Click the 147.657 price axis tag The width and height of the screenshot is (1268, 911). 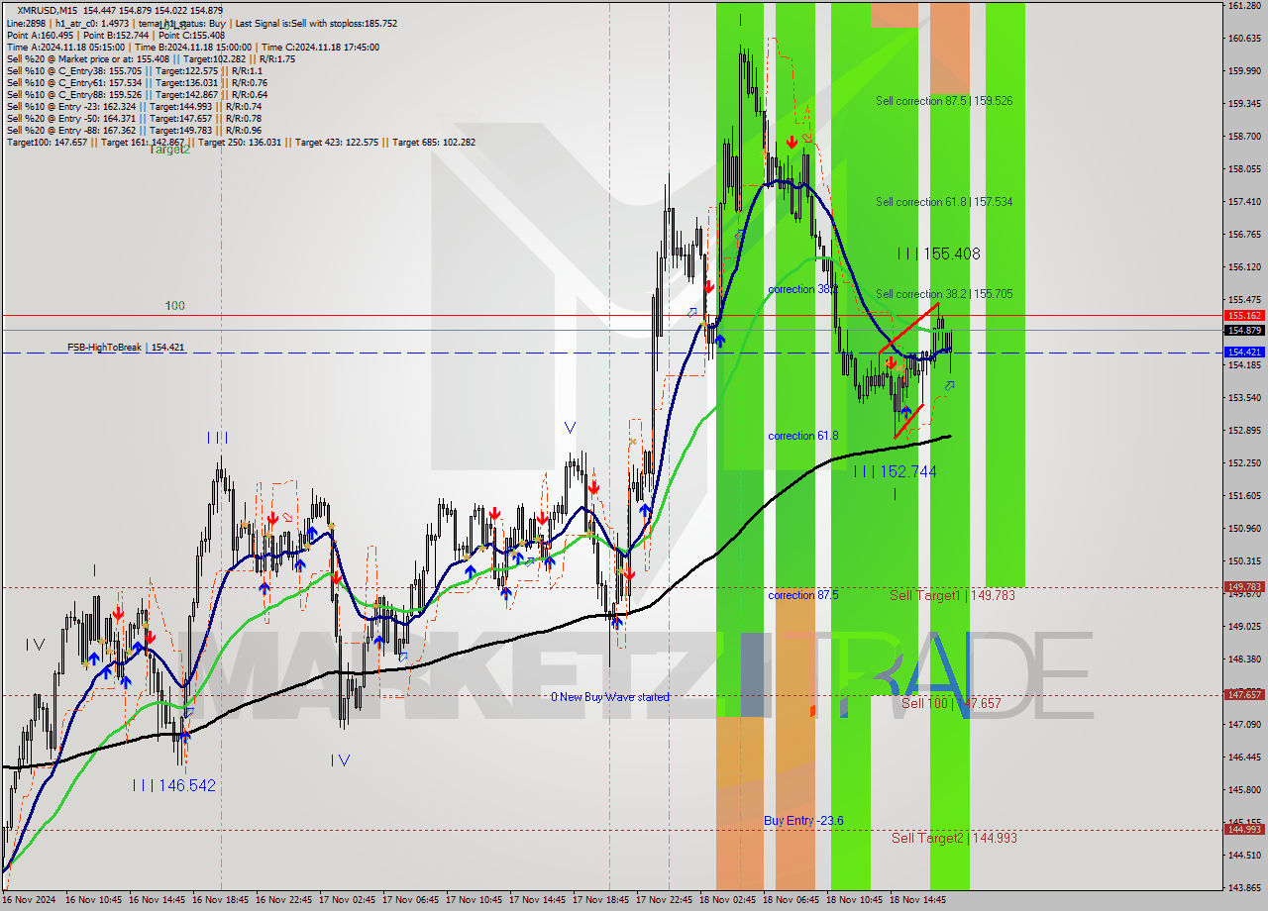click(1243, 695)
